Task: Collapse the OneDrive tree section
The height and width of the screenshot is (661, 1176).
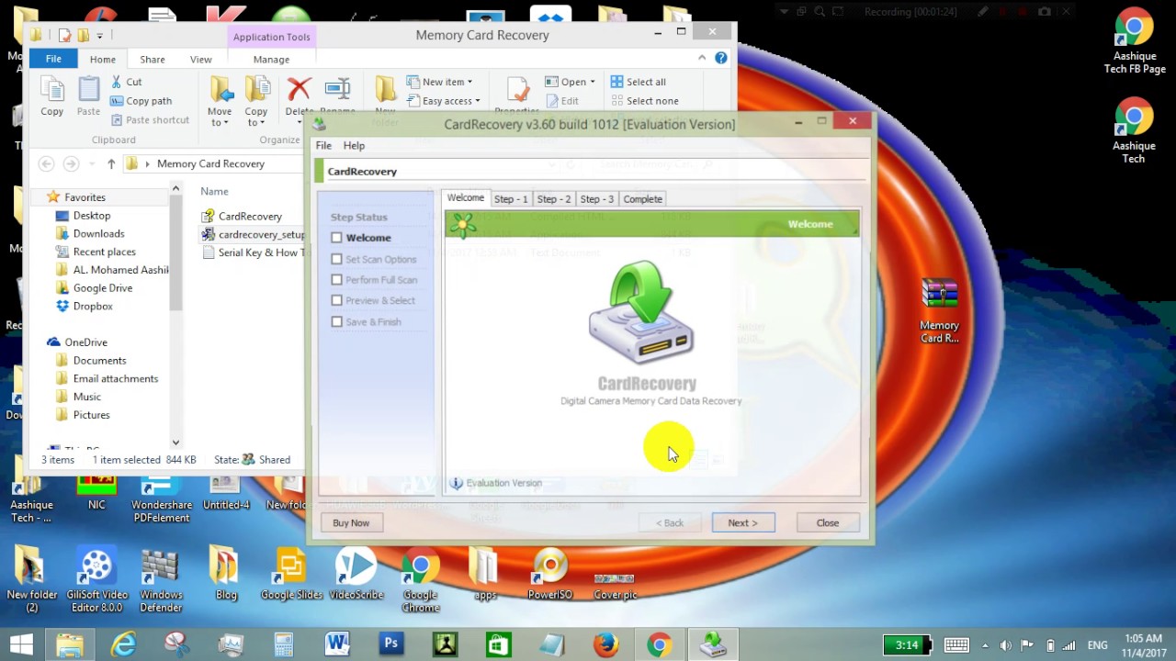Action: 39,342
